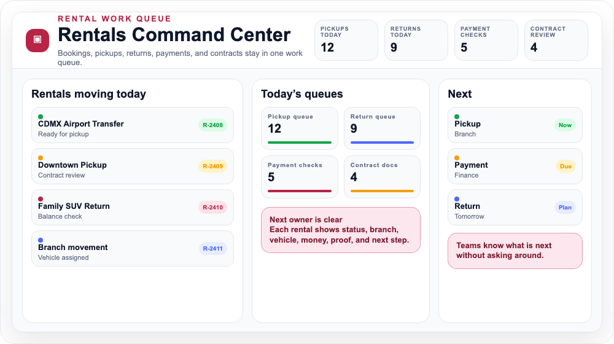Click blue dot on Return next item
Screen dimensions: 614x344
[457, 198]
